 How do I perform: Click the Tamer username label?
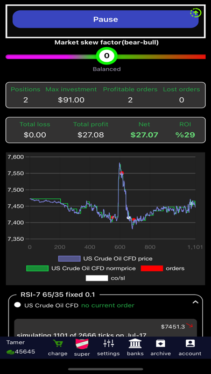click(x=16, y=342)
